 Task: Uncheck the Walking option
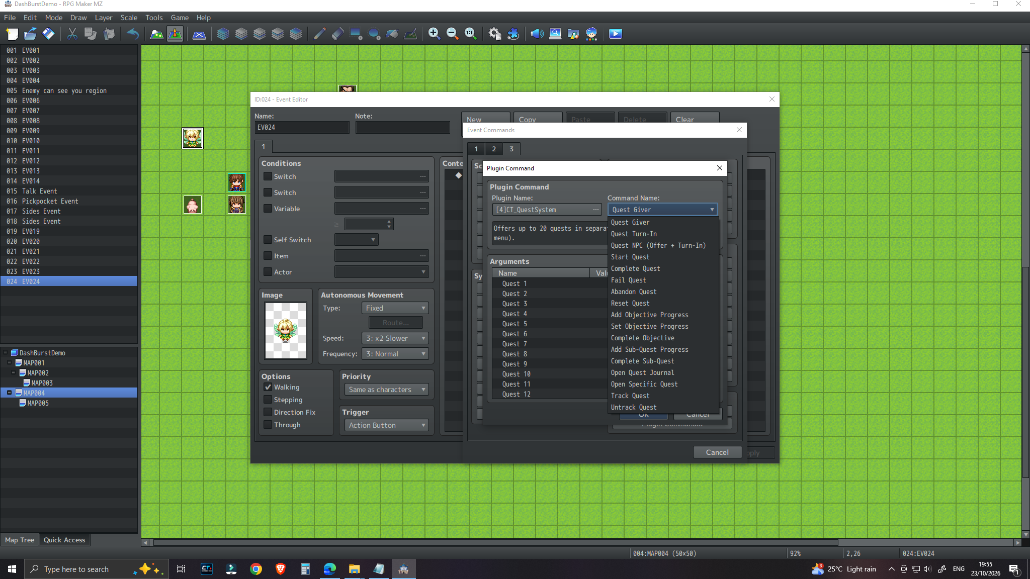(x=268, y=387)
